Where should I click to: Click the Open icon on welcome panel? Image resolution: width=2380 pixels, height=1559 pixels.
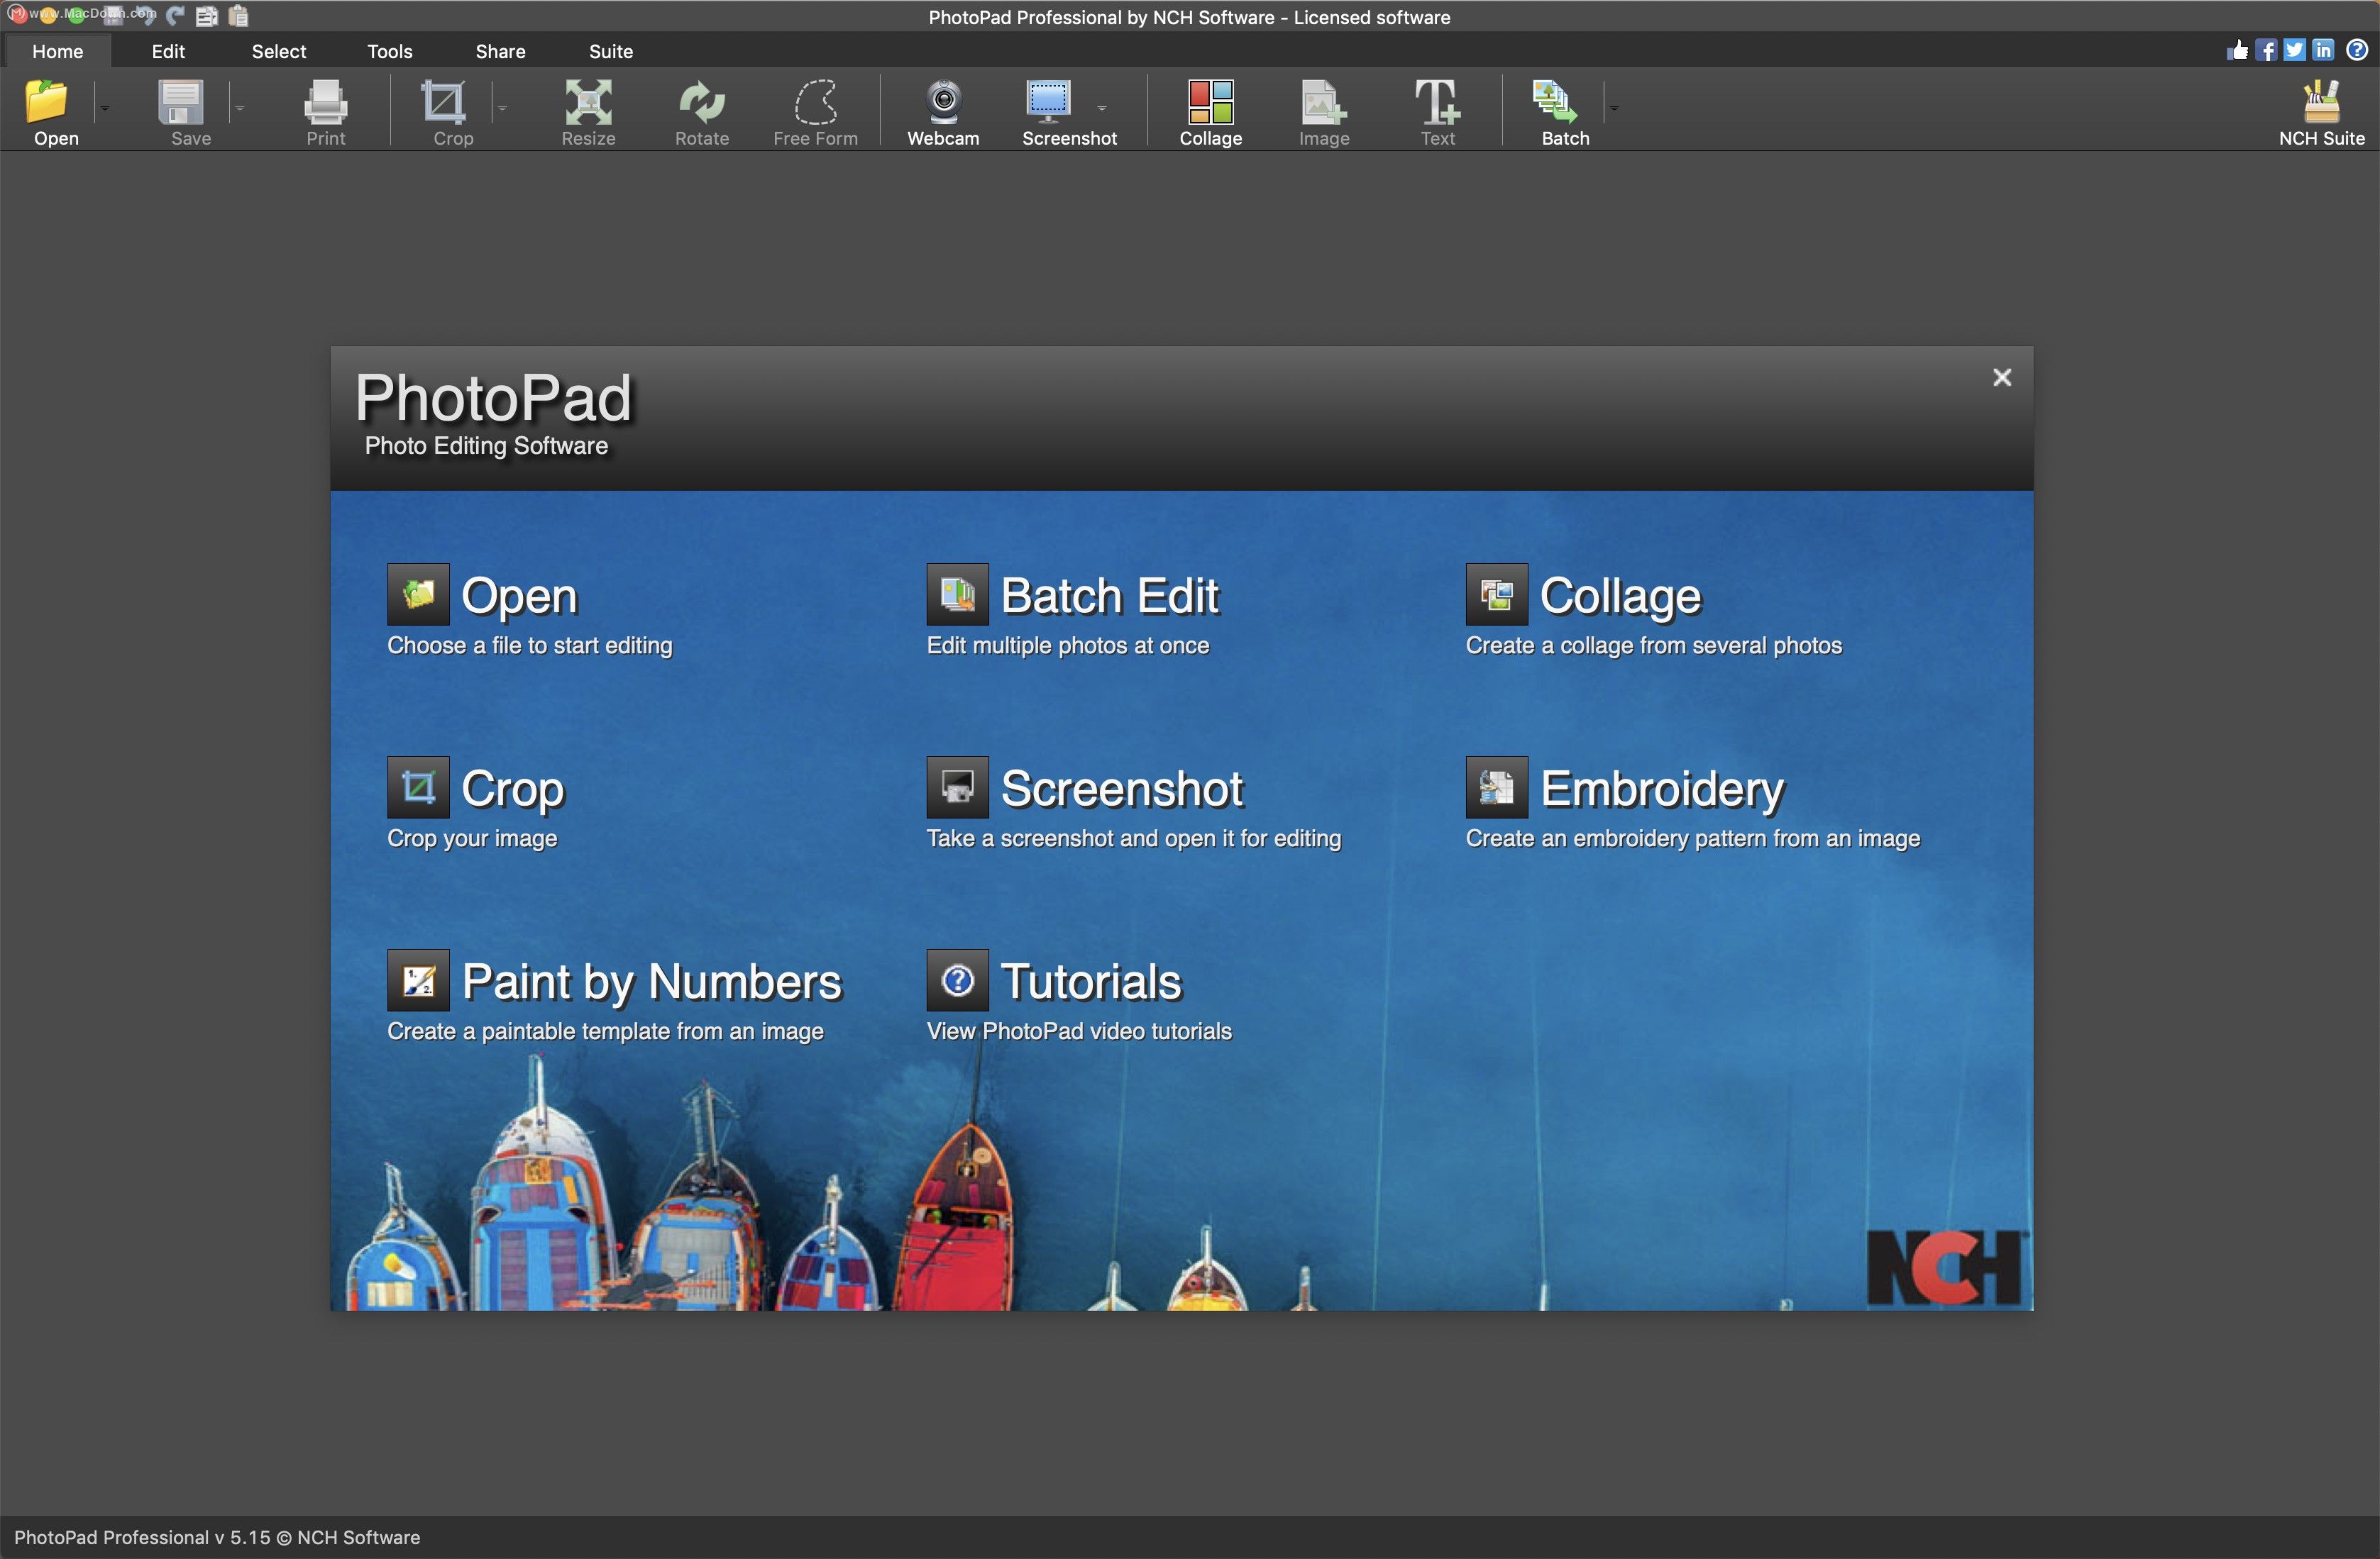(x=418, y=594)
